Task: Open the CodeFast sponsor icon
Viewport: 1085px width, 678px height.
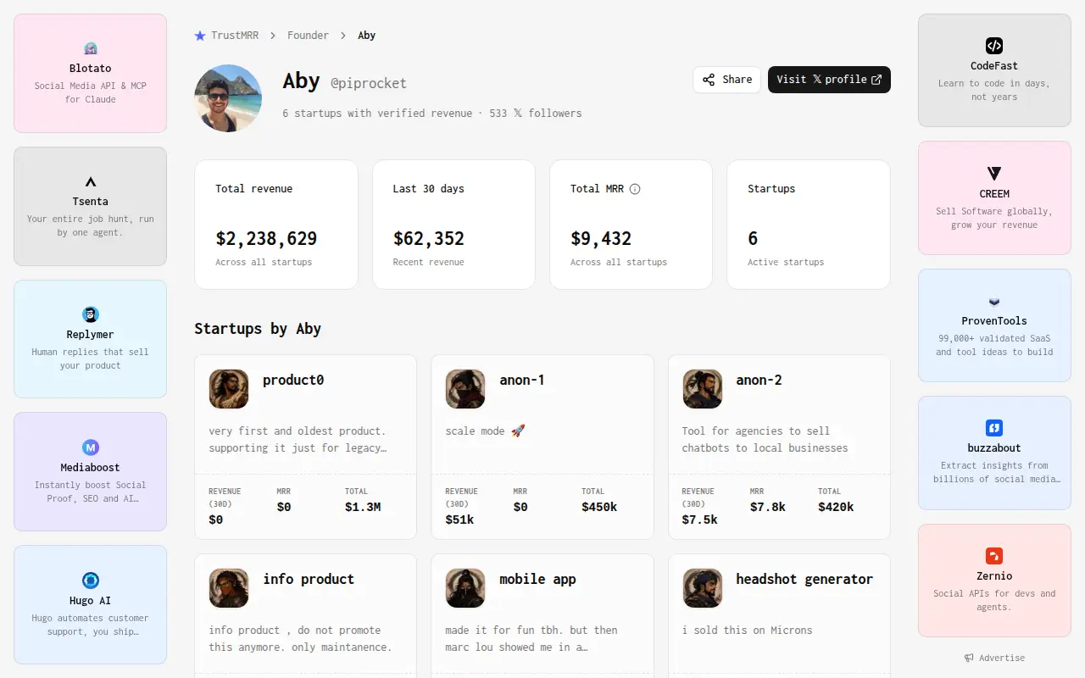Action: coord(994,46)
